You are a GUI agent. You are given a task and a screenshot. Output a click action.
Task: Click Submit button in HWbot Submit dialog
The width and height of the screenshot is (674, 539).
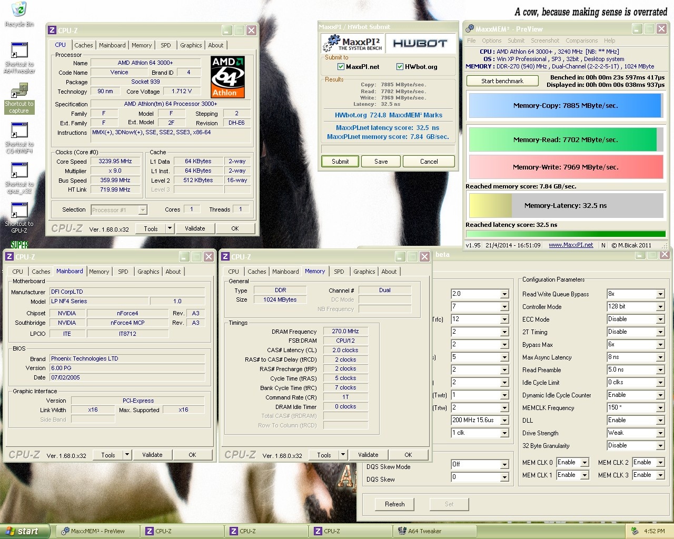(340, 162)
